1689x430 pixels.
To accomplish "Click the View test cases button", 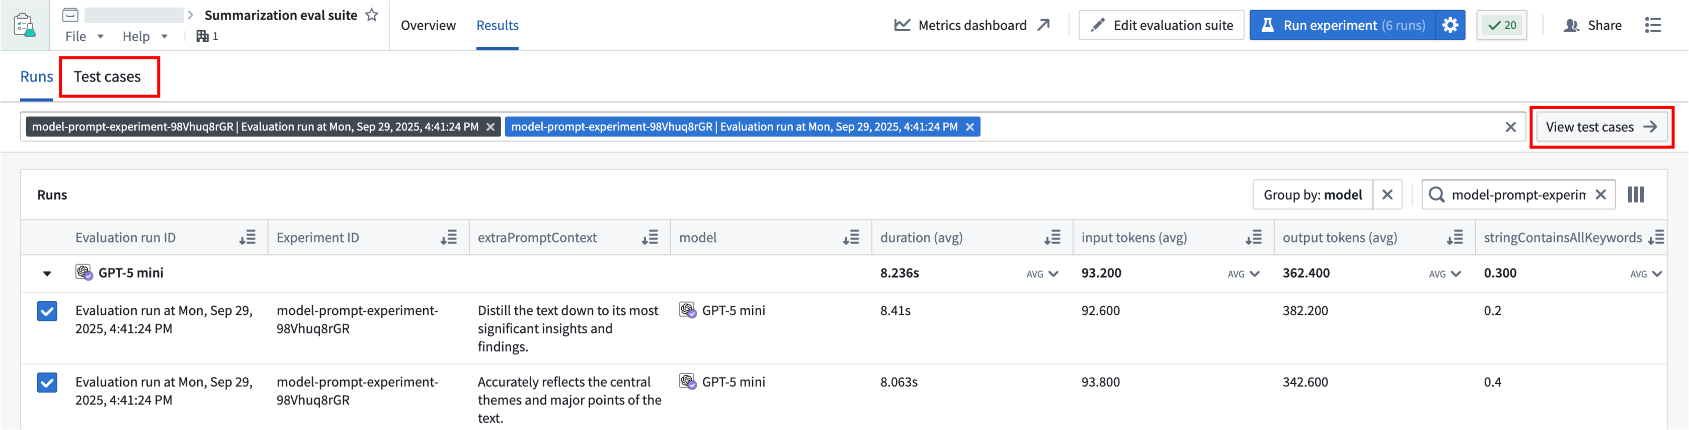I will pos(1600,127).
